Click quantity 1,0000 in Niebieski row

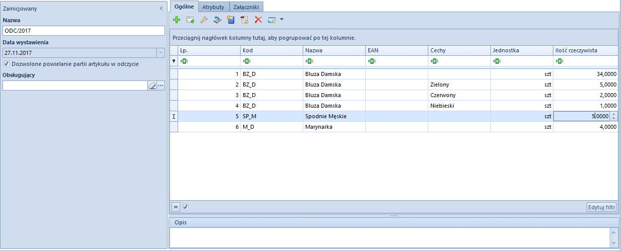(586, 106)
